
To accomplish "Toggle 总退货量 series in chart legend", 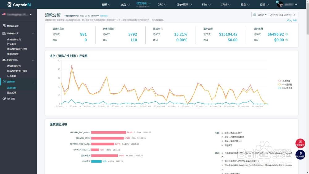I will pyautogui.click(x=284, y=81).
